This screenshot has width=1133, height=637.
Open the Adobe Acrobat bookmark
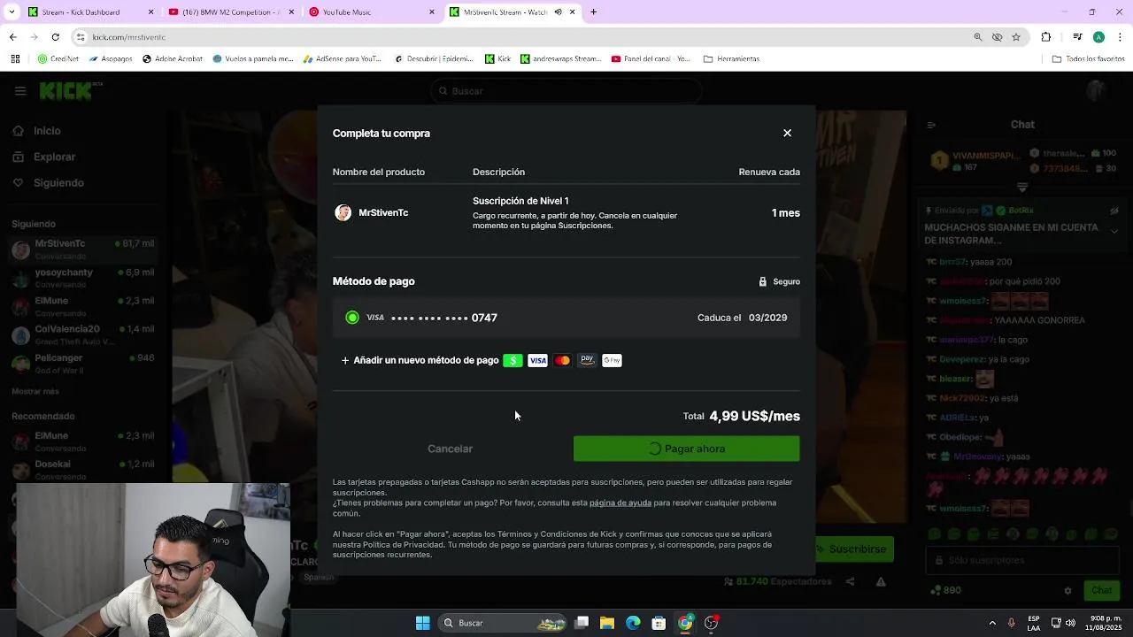[x=173, y=59]
